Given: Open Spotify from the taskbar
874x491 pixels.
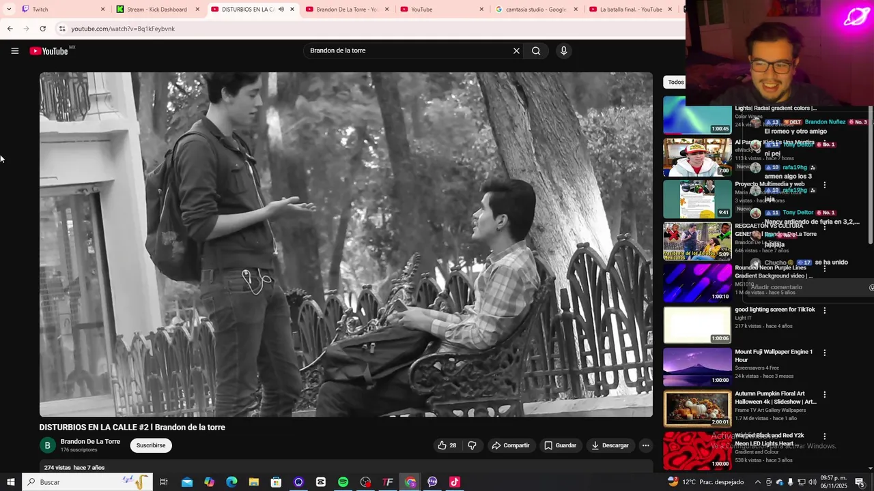Looking at the screenshot, I should [x=343, y=482].
